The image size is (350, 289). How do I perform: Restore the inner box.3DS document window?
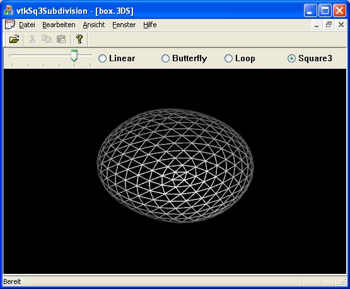coord(329,25)
